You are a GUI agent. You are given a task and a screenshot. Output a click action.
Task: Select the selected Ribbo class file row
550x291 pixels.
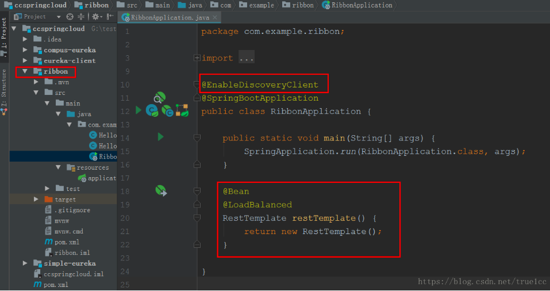coord(63,156)
